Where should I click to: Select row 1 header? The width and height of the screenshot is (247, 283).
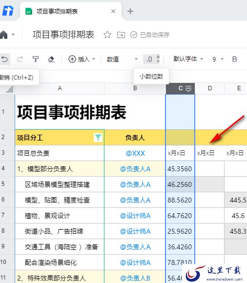tap(7, 112)
